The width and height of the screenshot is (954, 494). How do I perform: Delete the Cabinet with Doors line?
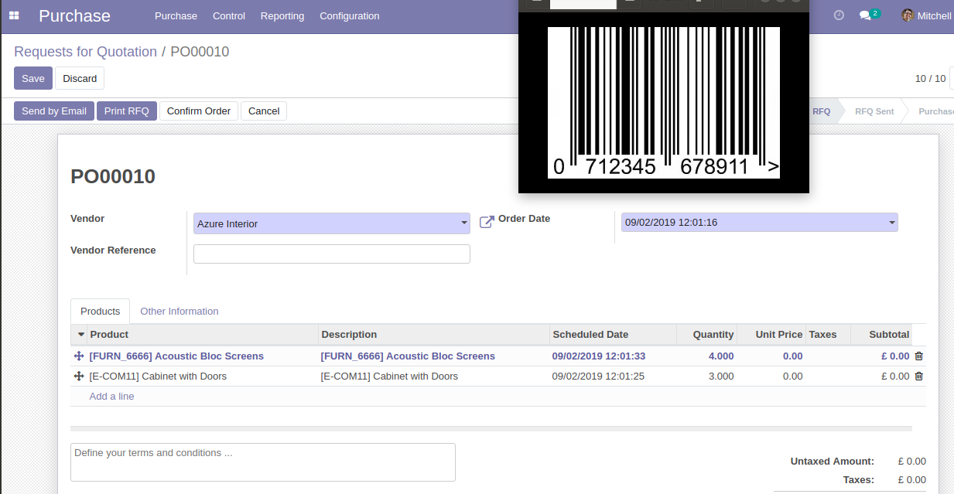click(x=918, y=376)
